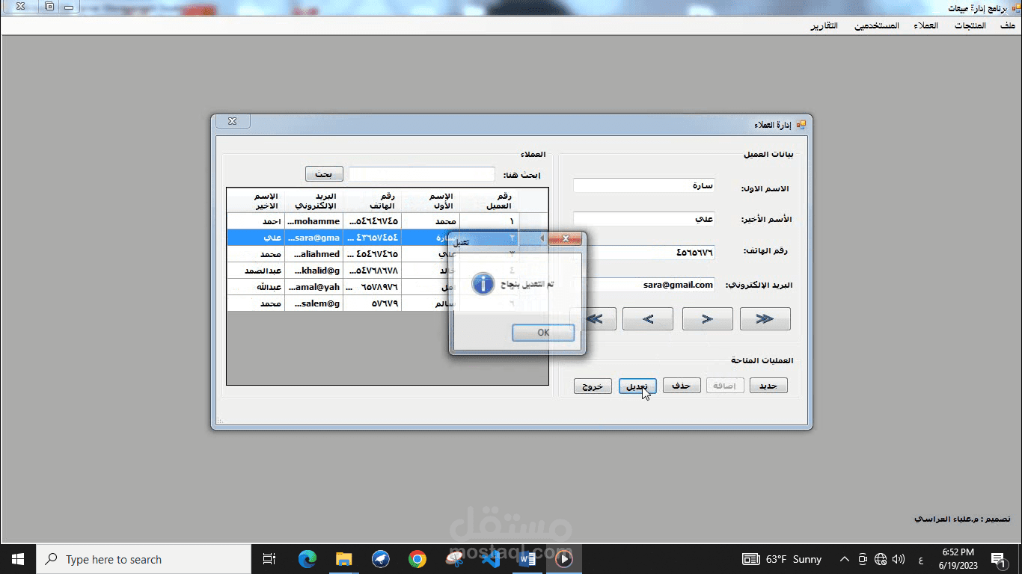
Task: Sort by رقم الهاتف column header
Action: [x=373, y=200]
